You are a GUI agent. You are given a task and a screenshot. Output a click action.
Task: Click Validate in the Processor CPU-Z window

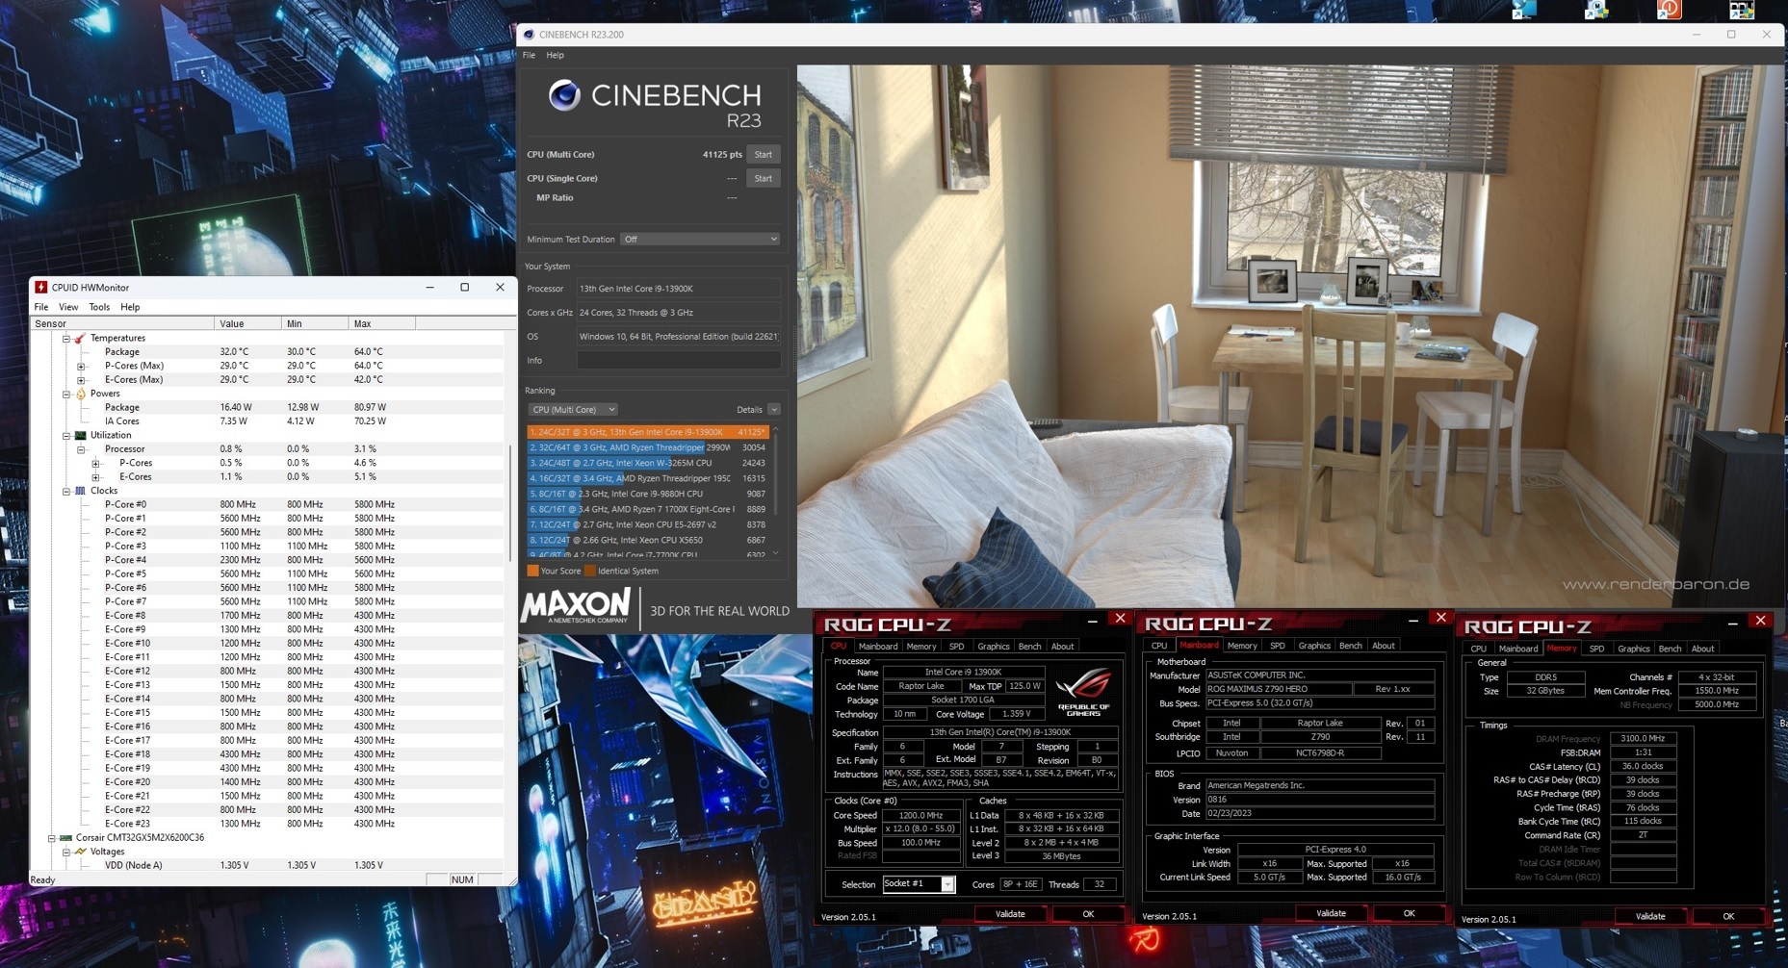click(x=1010, y=914)
